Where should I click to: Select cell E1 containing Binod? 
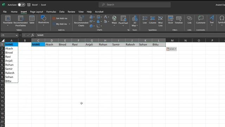65,44
